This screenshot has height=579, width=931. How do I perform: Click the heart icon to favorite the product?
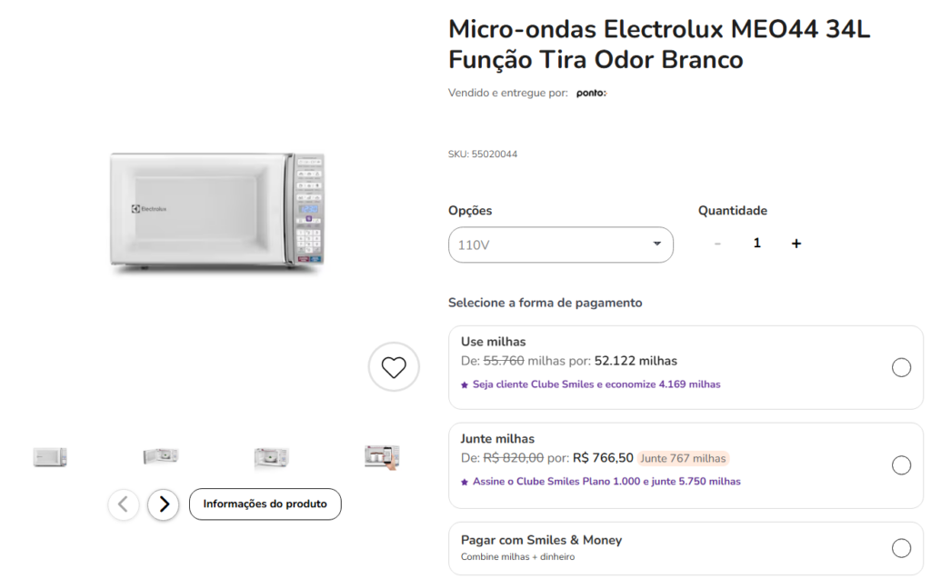393,366
